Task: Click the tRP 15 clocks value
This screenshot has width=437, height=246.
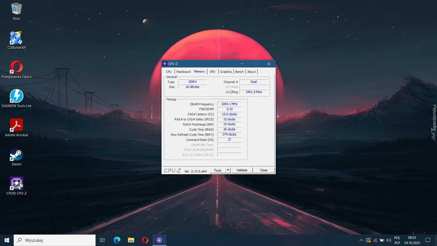Action: (229, 124)
